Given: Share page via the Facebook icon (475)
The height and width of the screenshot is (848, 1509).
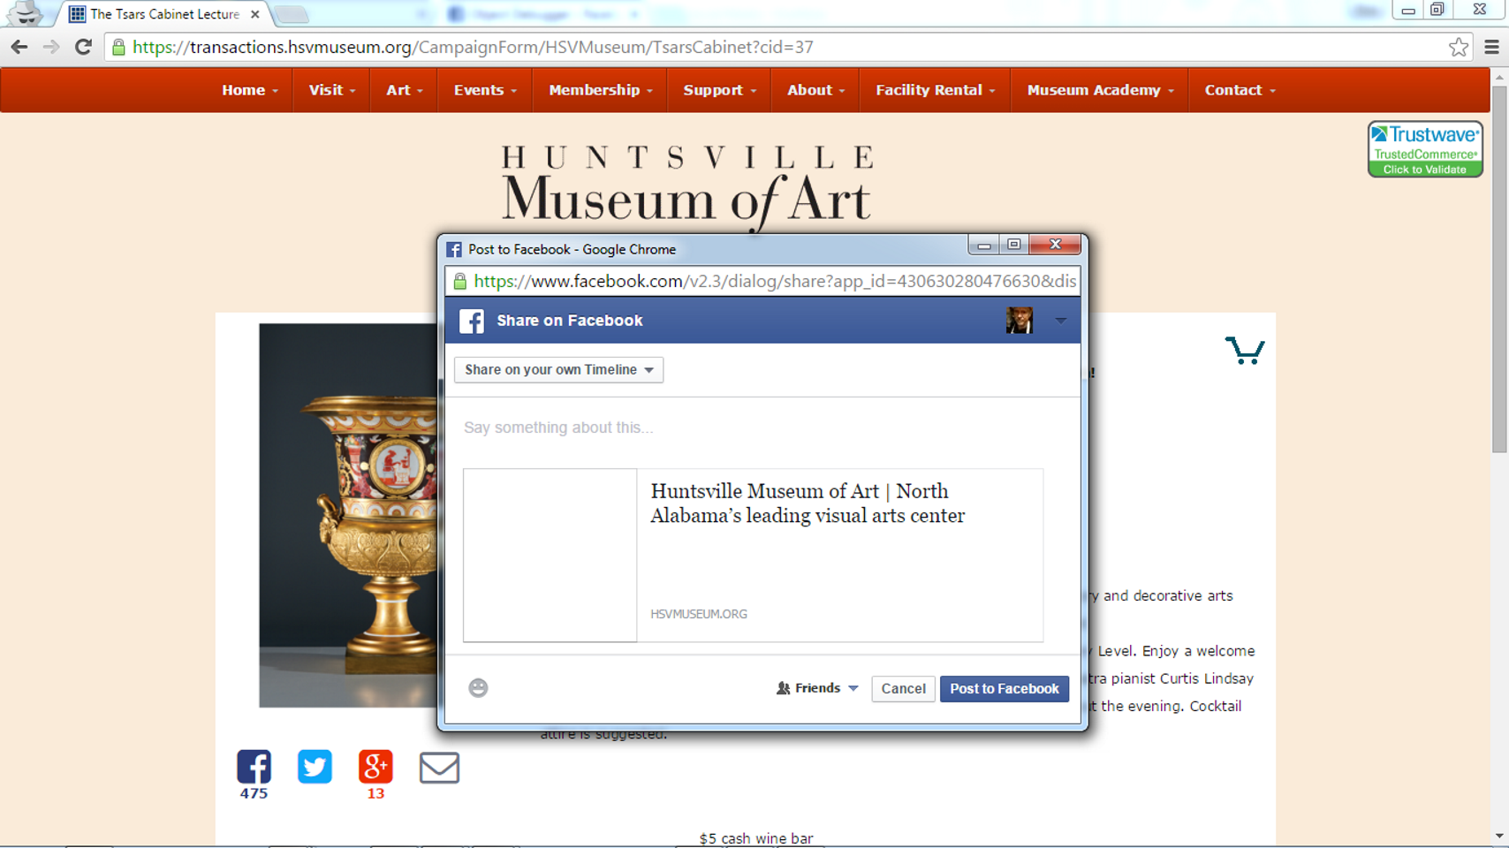Looking at the screenshot, I should pyautogui.click(x=254, y=766).
